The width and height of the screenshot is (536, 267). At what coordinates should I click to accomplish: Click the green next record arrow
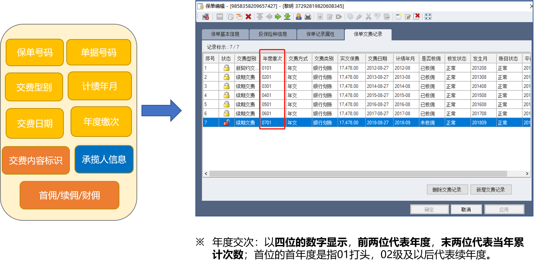(278, 17)
